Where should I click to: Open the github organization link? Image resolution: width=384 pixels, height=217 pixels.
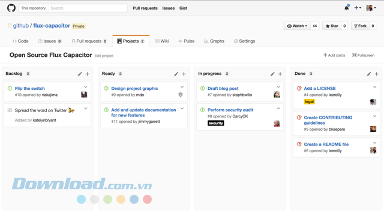[21, 26]
